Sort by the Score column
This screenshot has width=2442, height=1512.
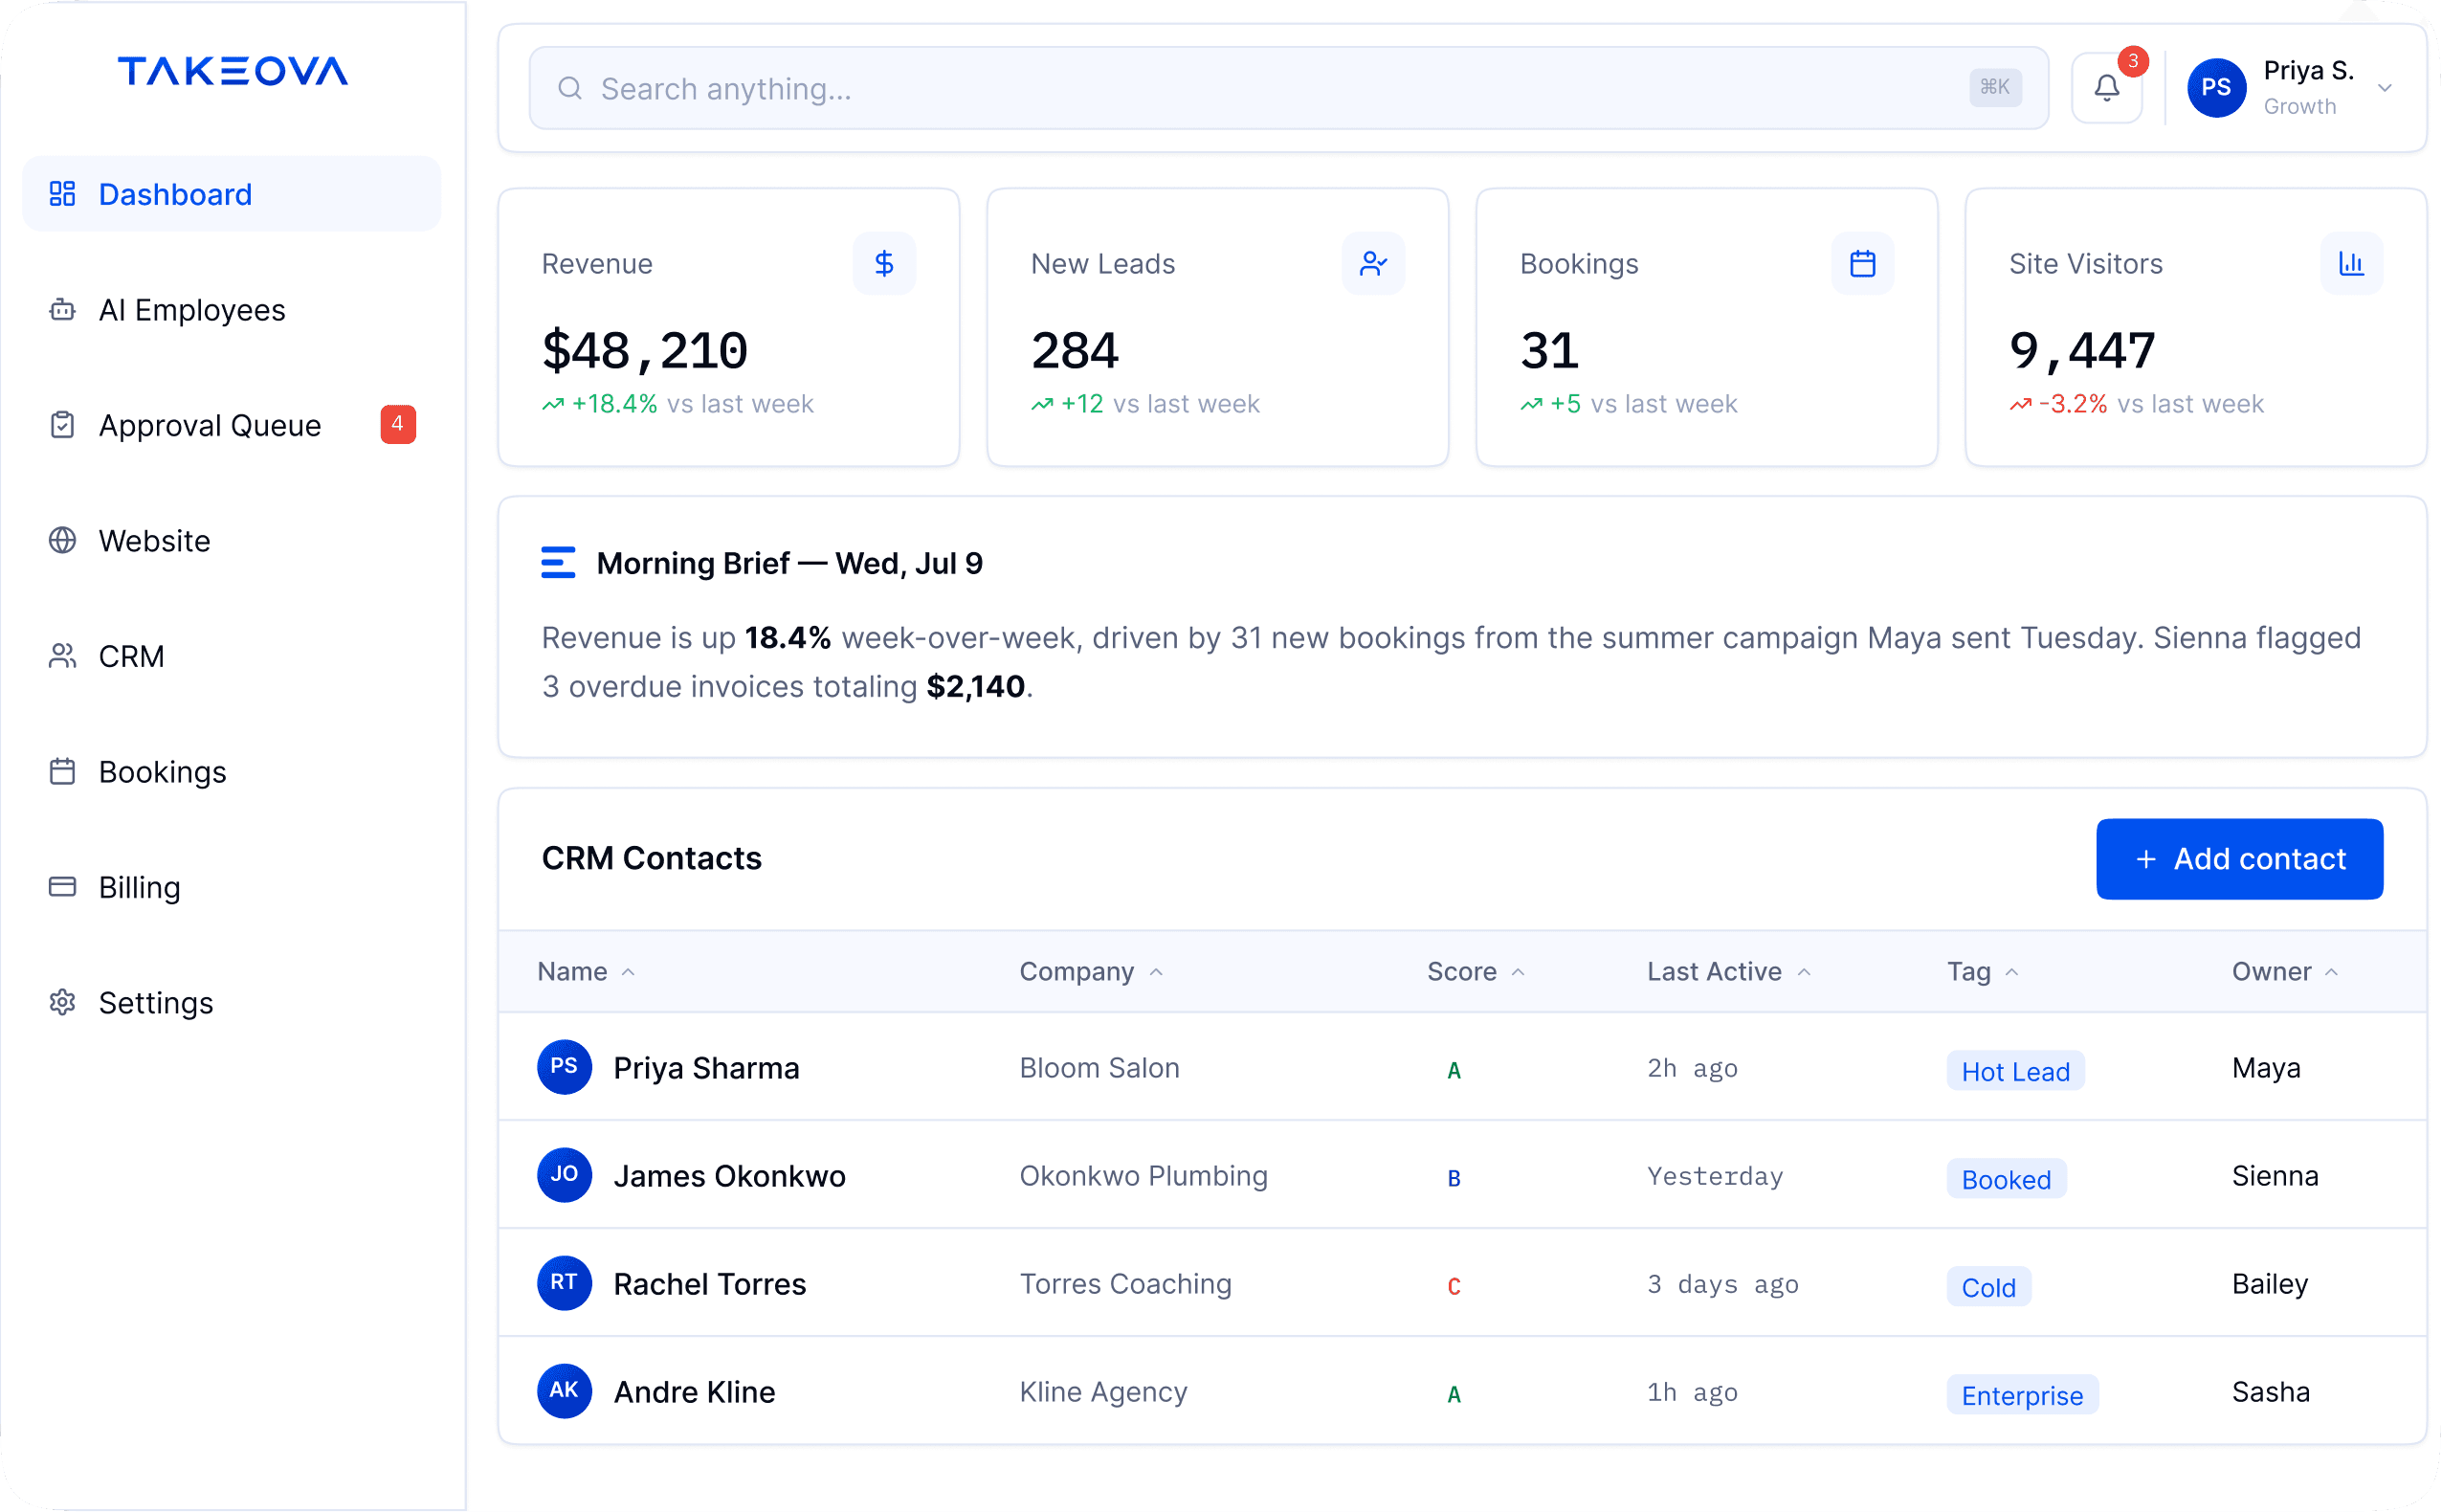click(x=1476, y=972)
